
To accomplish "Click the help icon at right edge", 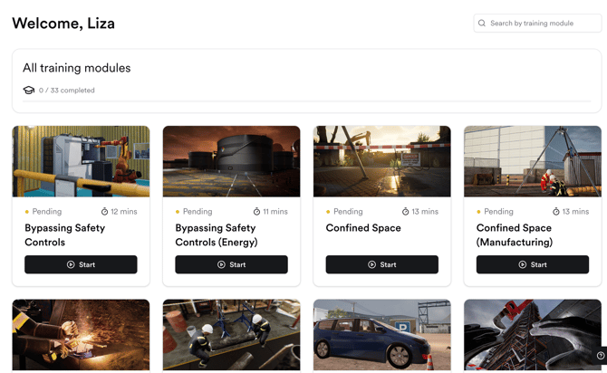I will pos(601,355).
